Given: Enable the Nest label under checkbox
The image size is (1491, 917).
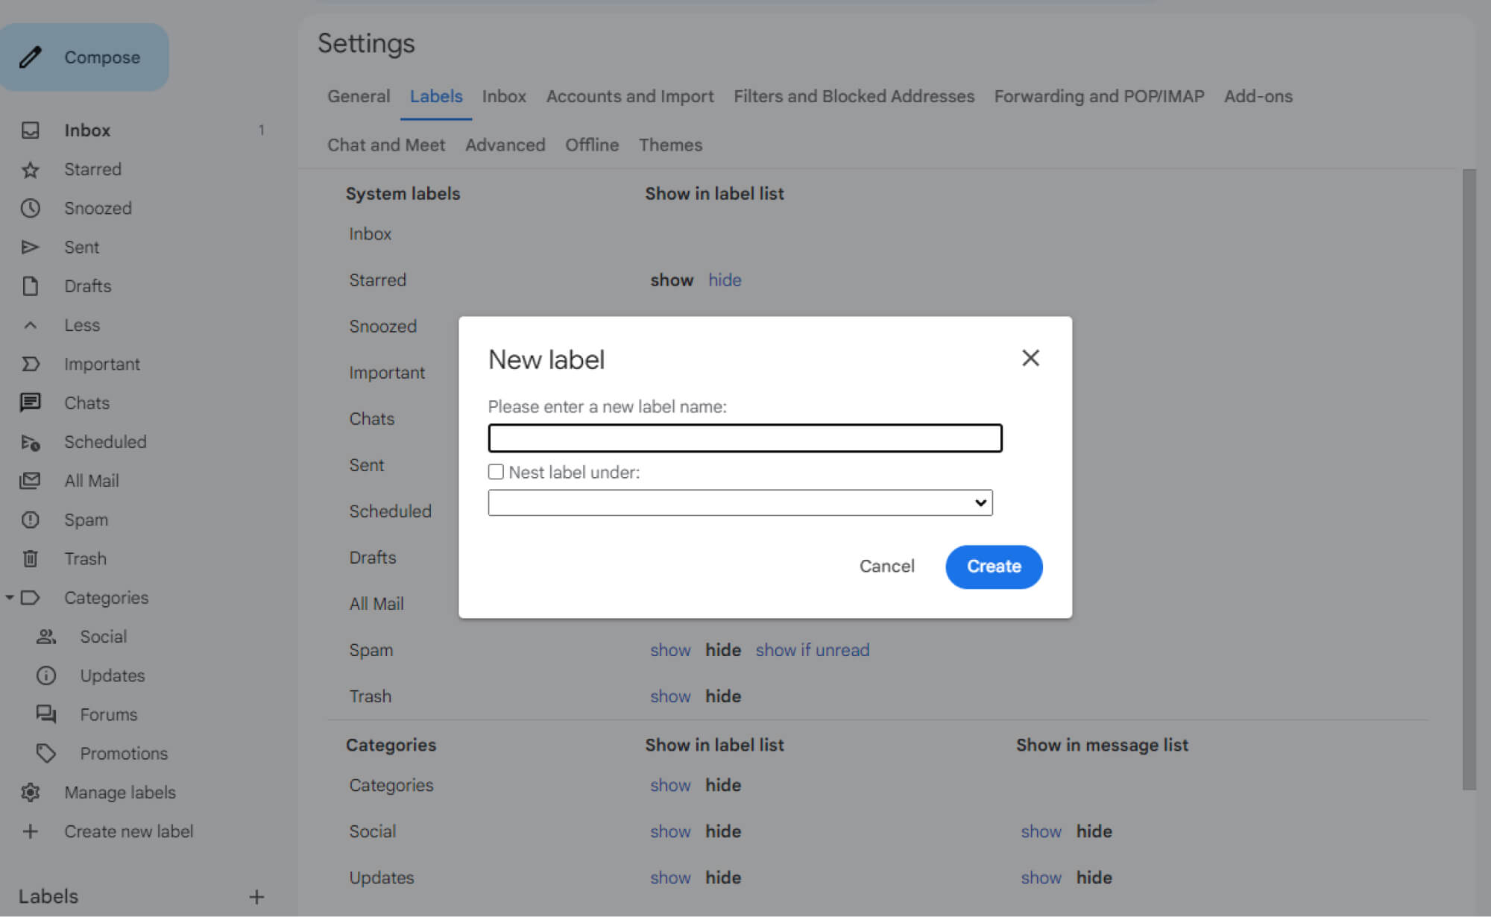Looking at the screenshot, I should pyautogui.click(x=496, y=472).
